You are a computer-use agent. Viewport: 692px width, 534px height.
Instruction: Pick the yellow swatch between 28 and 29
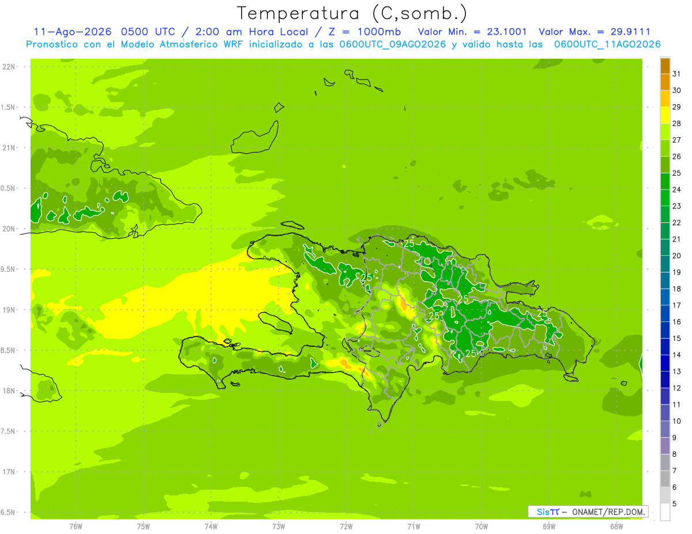point(665,115)
